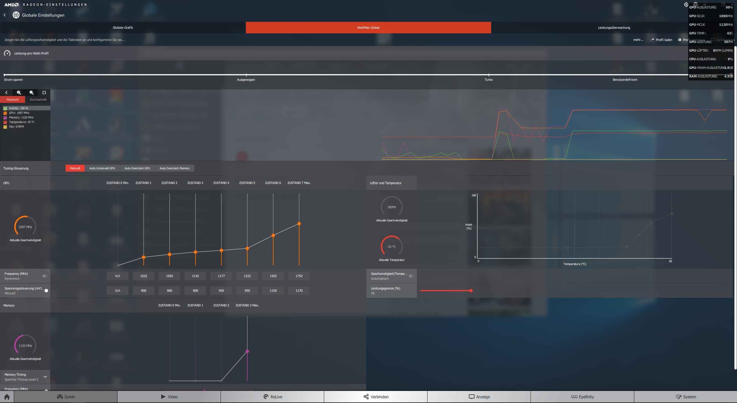This screenshot has width=737, height=403.
Task: Switch to Leistungsüberwachung tab
Action: tap(614, 28)
